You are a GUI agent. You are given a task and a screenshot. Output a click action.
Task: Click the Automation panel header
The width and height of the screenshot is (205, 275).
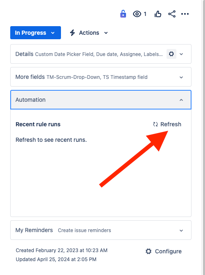pyautogui.click(x=101, y=100)
